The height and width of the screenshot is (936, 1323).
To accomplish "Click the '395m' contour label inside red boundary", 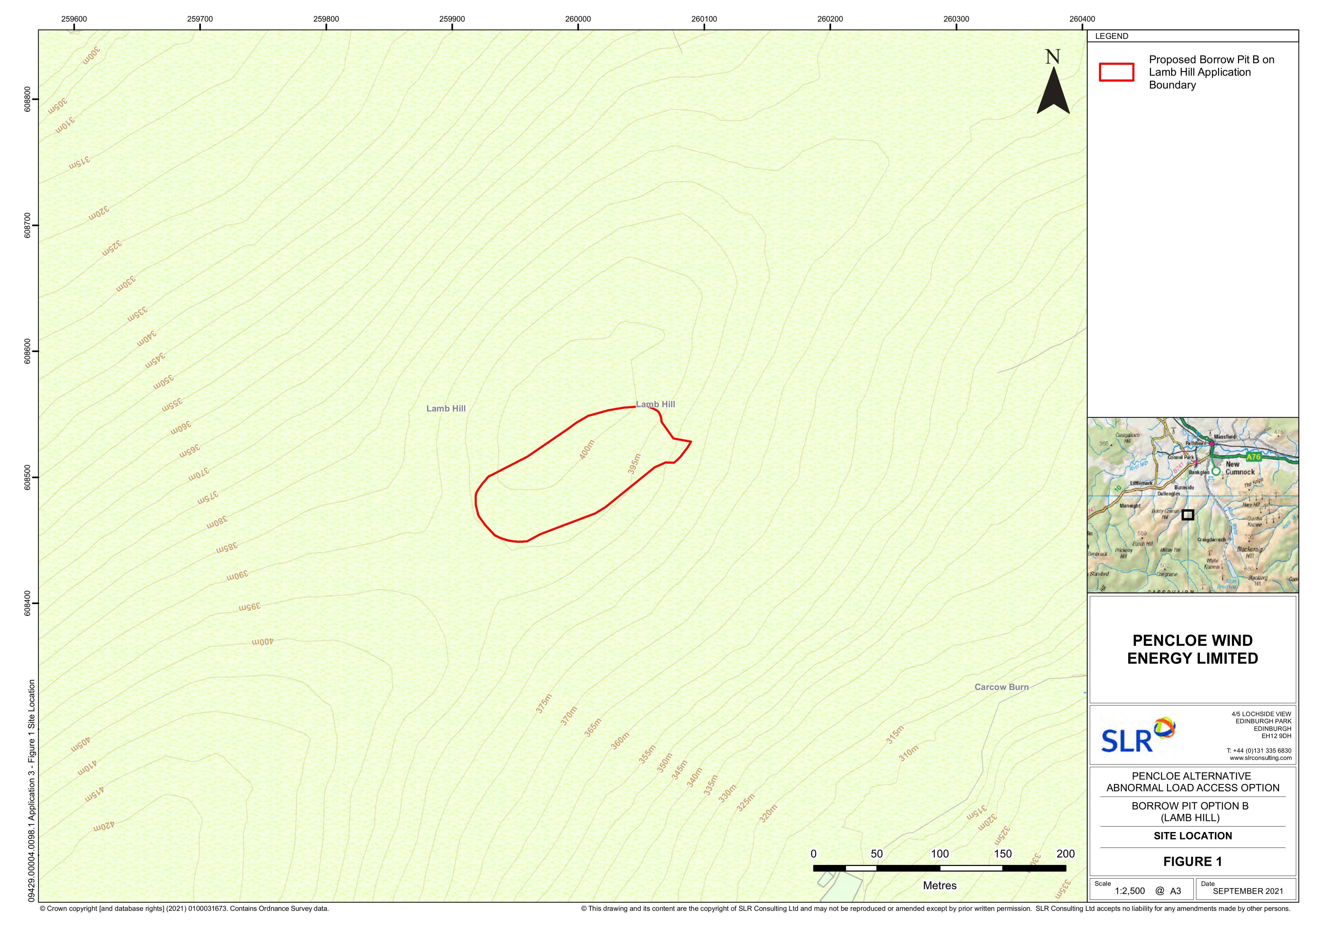I will click(x=634, y=464).
